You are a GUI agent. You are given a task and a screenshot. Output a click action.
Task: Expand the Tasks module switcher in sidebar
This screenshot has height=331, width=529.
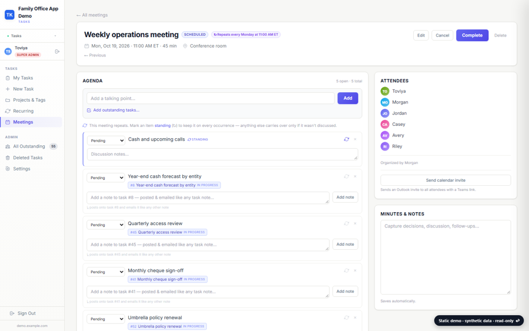(x=32, y=36)
